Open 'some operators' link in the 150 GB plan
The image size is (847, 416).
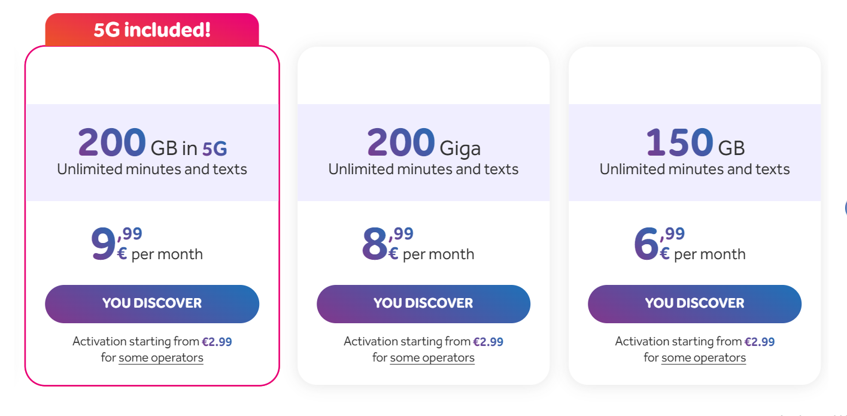coord(703,358)
